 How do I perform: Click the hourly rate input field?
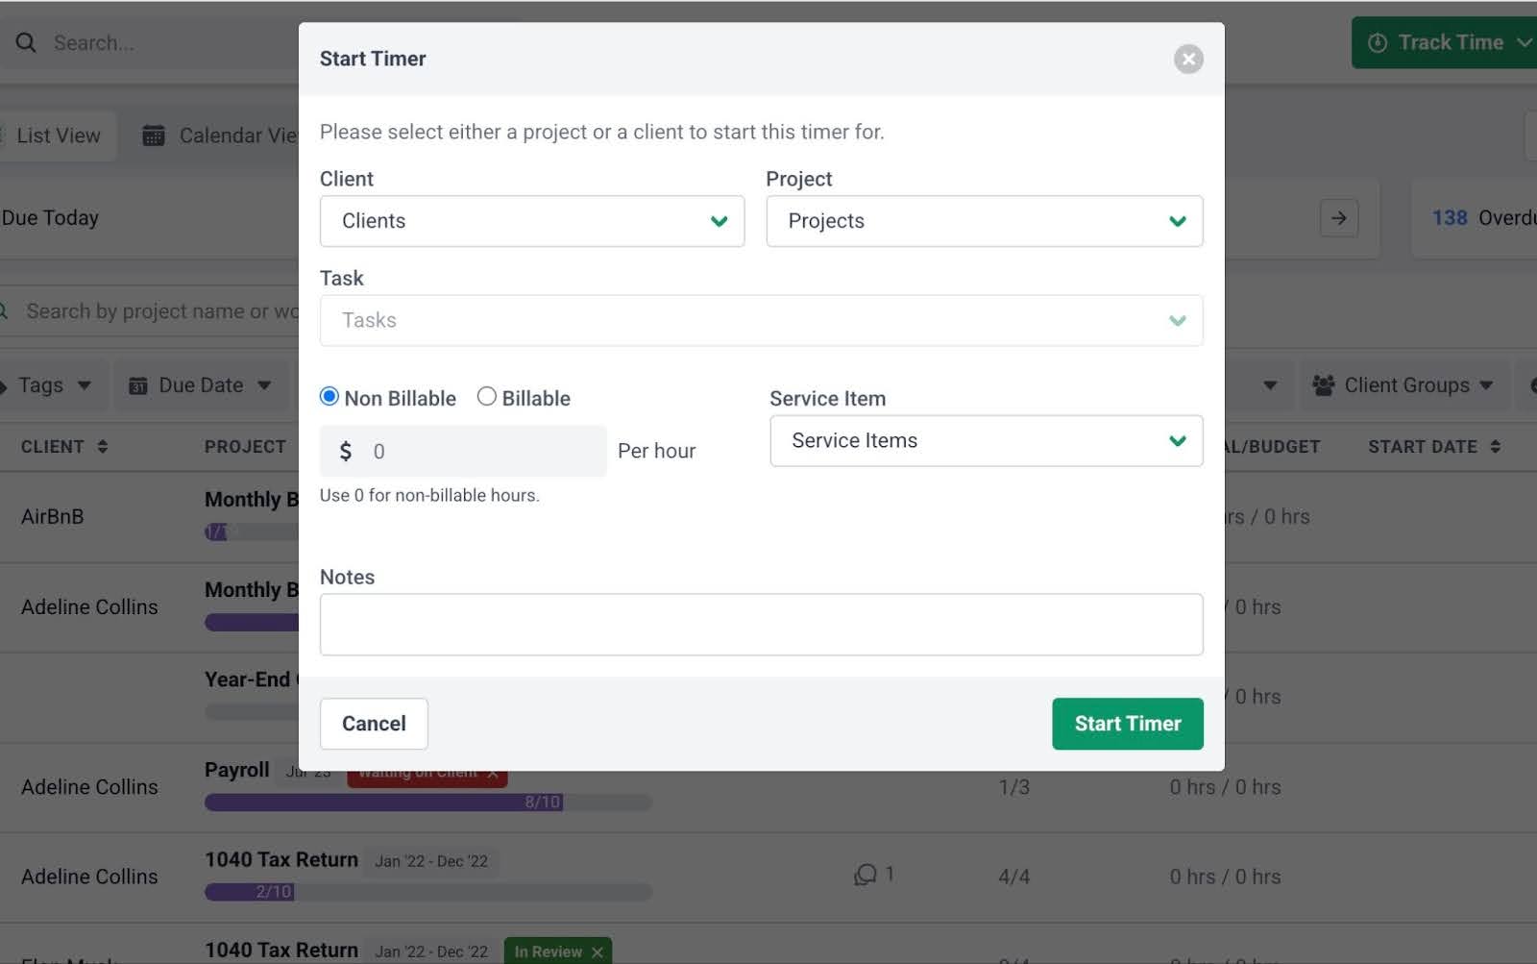pyautogui.click(x=463, y=451)
